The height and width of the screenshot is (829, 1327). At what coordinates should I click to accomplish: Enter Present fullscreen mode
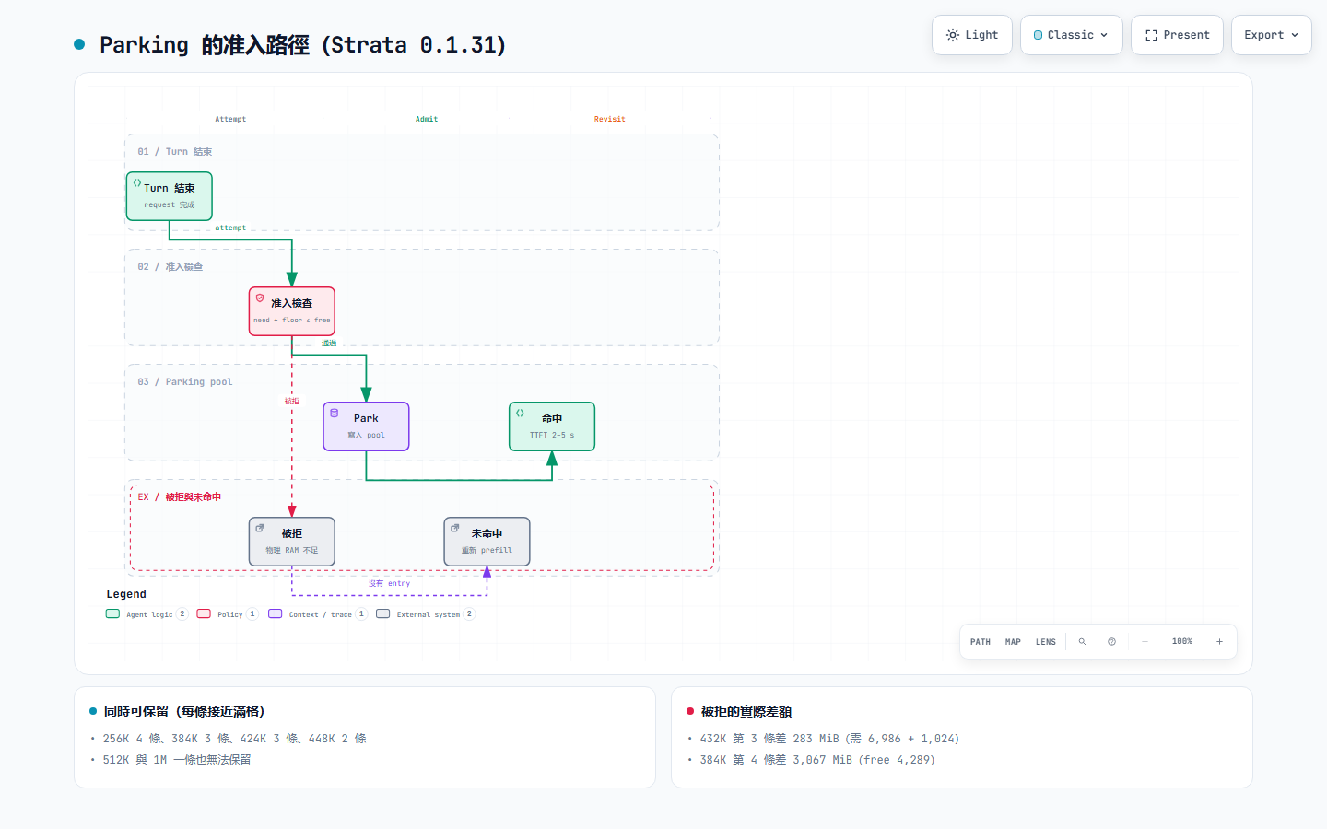click(1177, 35)
